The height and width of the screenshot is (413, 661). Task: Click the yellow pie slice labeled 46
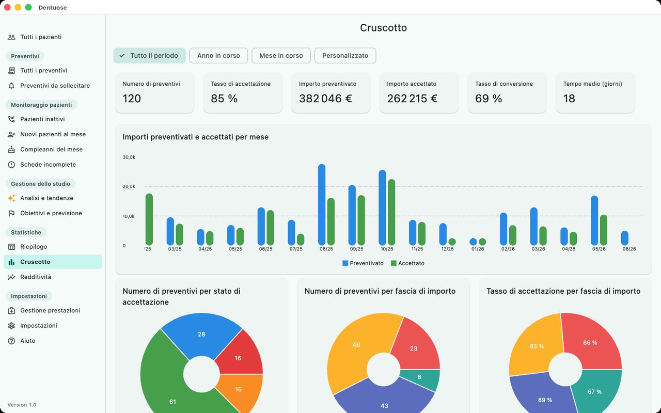(x=355, y=345)
